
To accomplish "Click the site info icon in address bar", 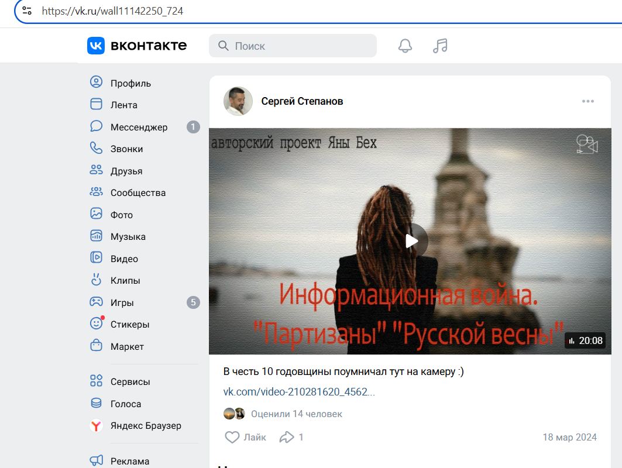I will coord(27,11).
